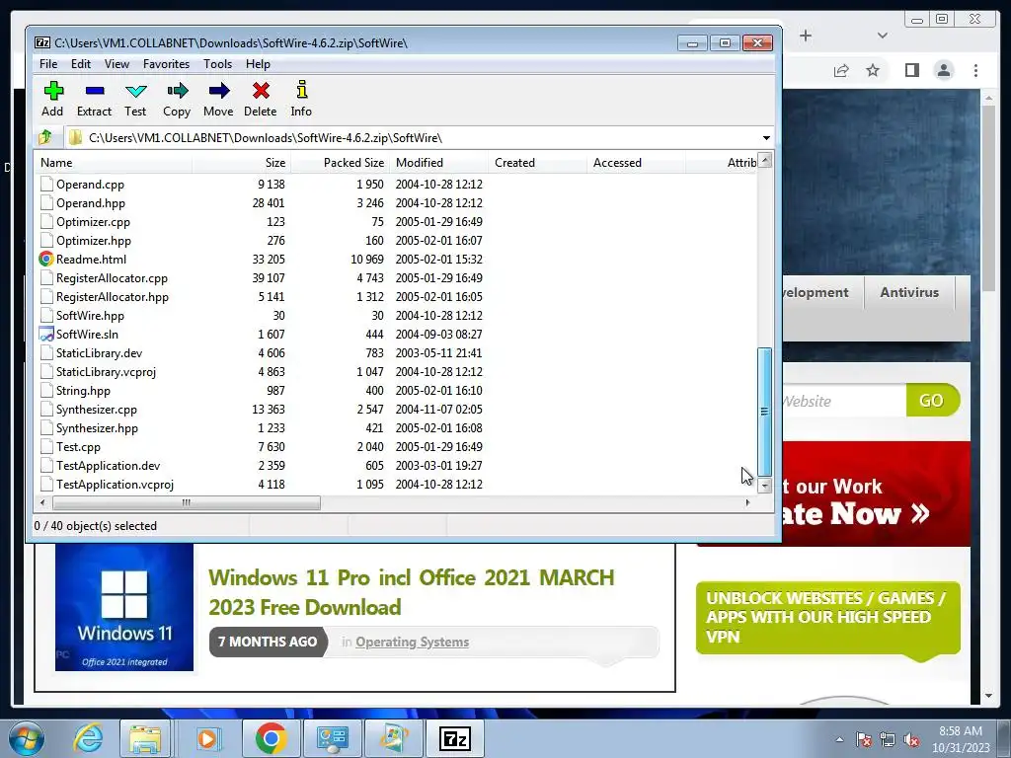Open the Edit menu
The height and width of the screenshot is (758, 1011).
click(81, 64)
